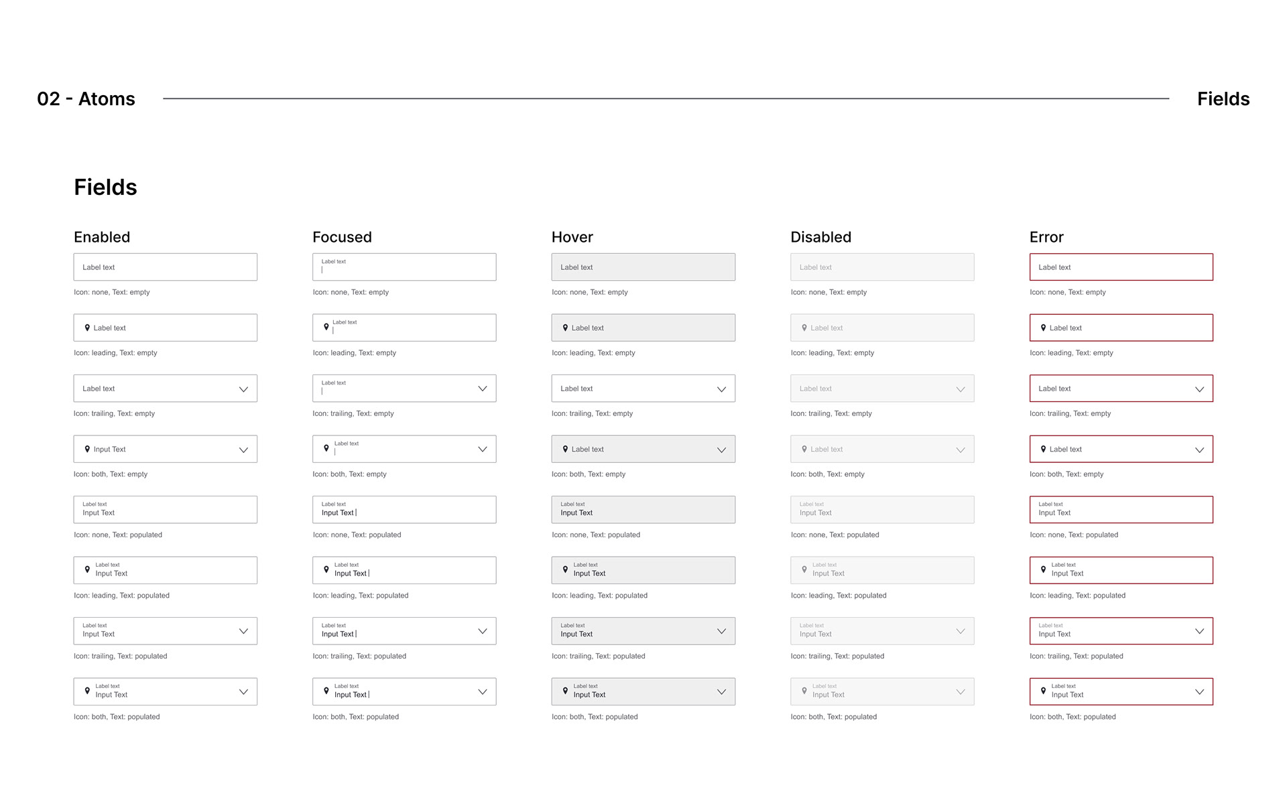The height and width of the screenshot is (812, 1287).
Task: Click location pin in Enabled leading-icon empty field
Action: pyautogui.click(x=87, y=328)
